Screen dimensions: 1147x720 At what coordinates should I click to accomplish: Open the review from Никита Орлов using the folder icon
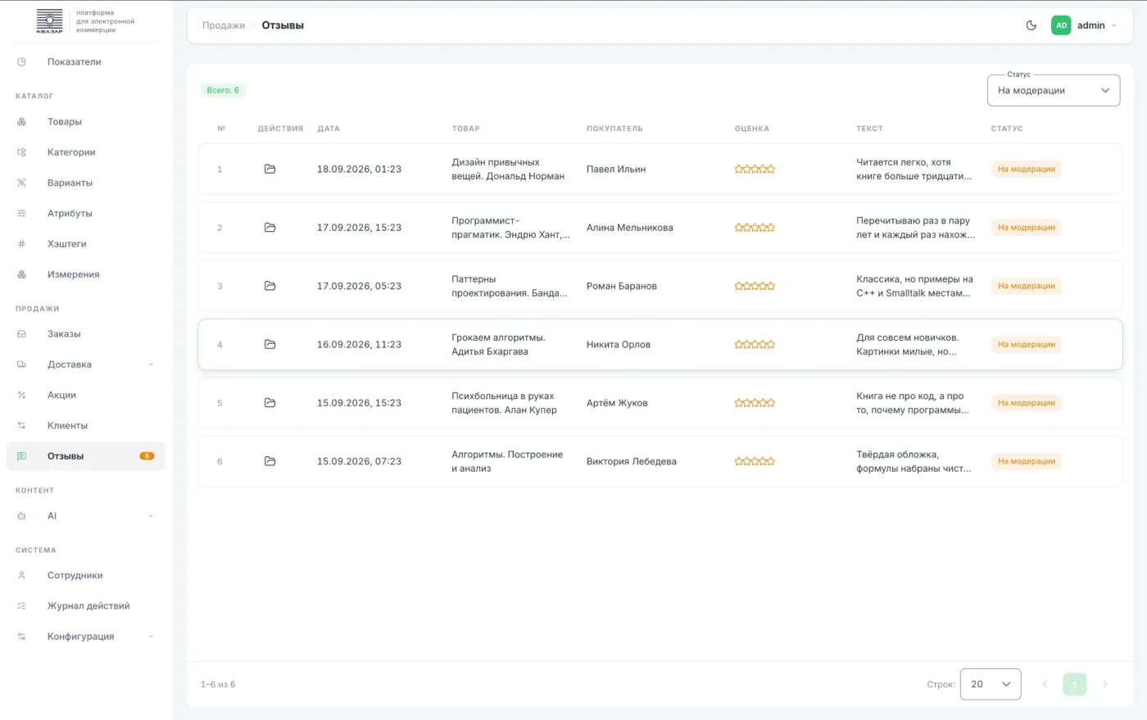[270, 344]
